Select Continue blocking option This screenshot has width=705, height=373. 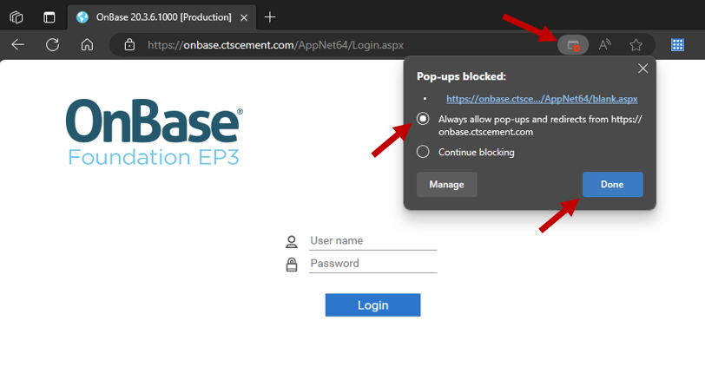(423, 152)
